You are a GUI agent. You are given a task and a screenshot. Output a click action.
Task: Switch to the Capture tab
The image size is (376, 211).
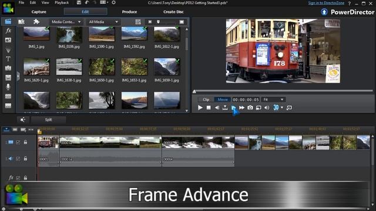39,12
